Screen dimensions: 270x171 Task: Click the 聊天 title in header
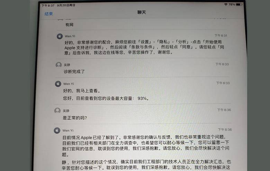(x=142, y=12)
